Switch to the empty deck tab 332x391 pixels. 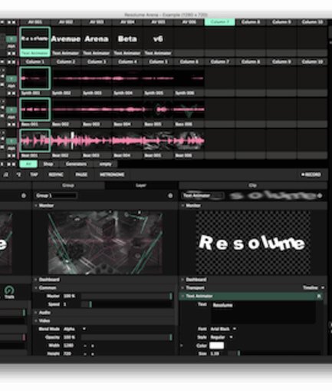[x=106, y=164]
